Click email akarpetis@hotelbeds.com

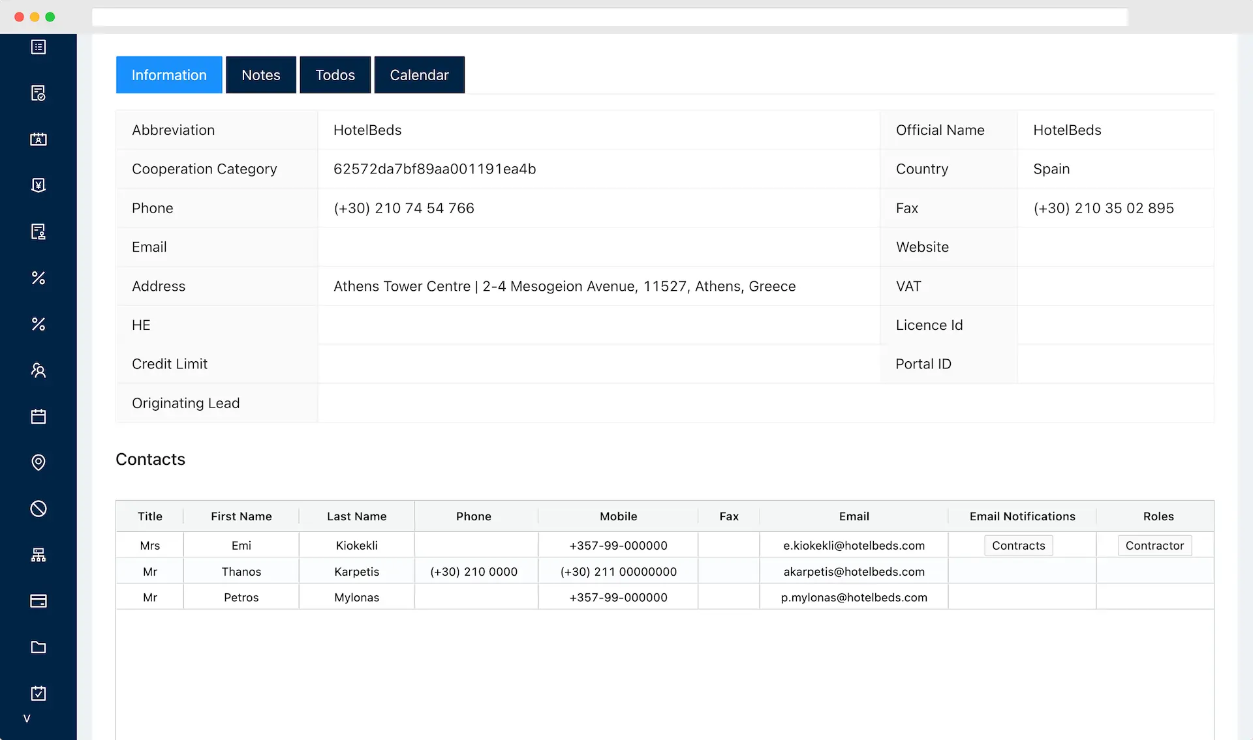(854, 572)
